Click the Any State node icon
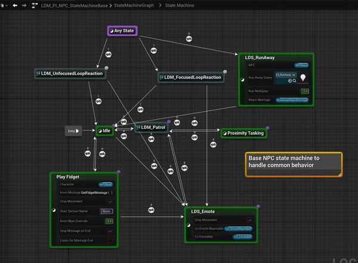Viewport: 358px width, 263px height. pyautogui.click(x=112, y=31)
